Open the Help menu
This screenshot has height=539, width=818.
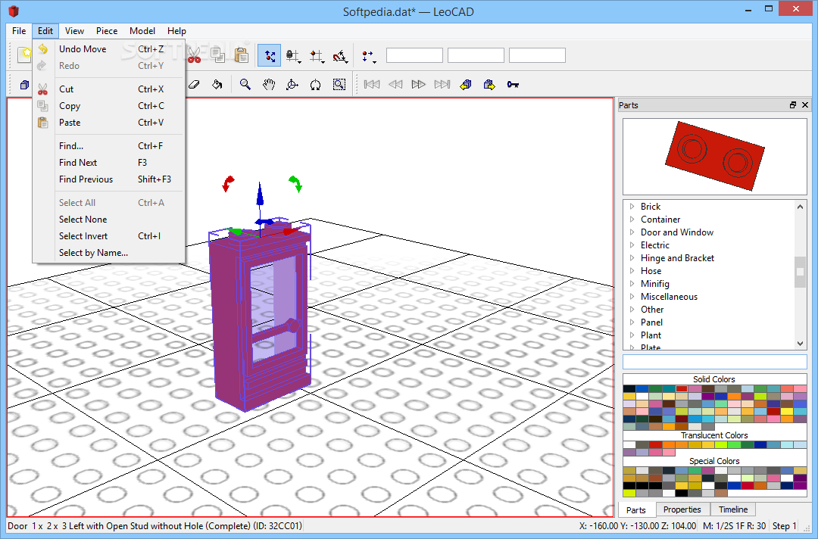(x=176, y=31)
